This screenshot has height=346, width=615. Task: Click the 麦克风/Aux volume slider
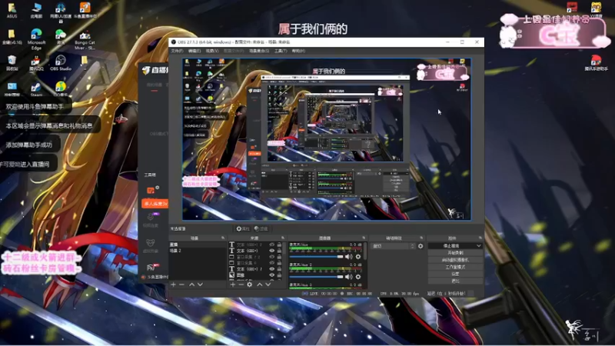click(x=317, y=257)
